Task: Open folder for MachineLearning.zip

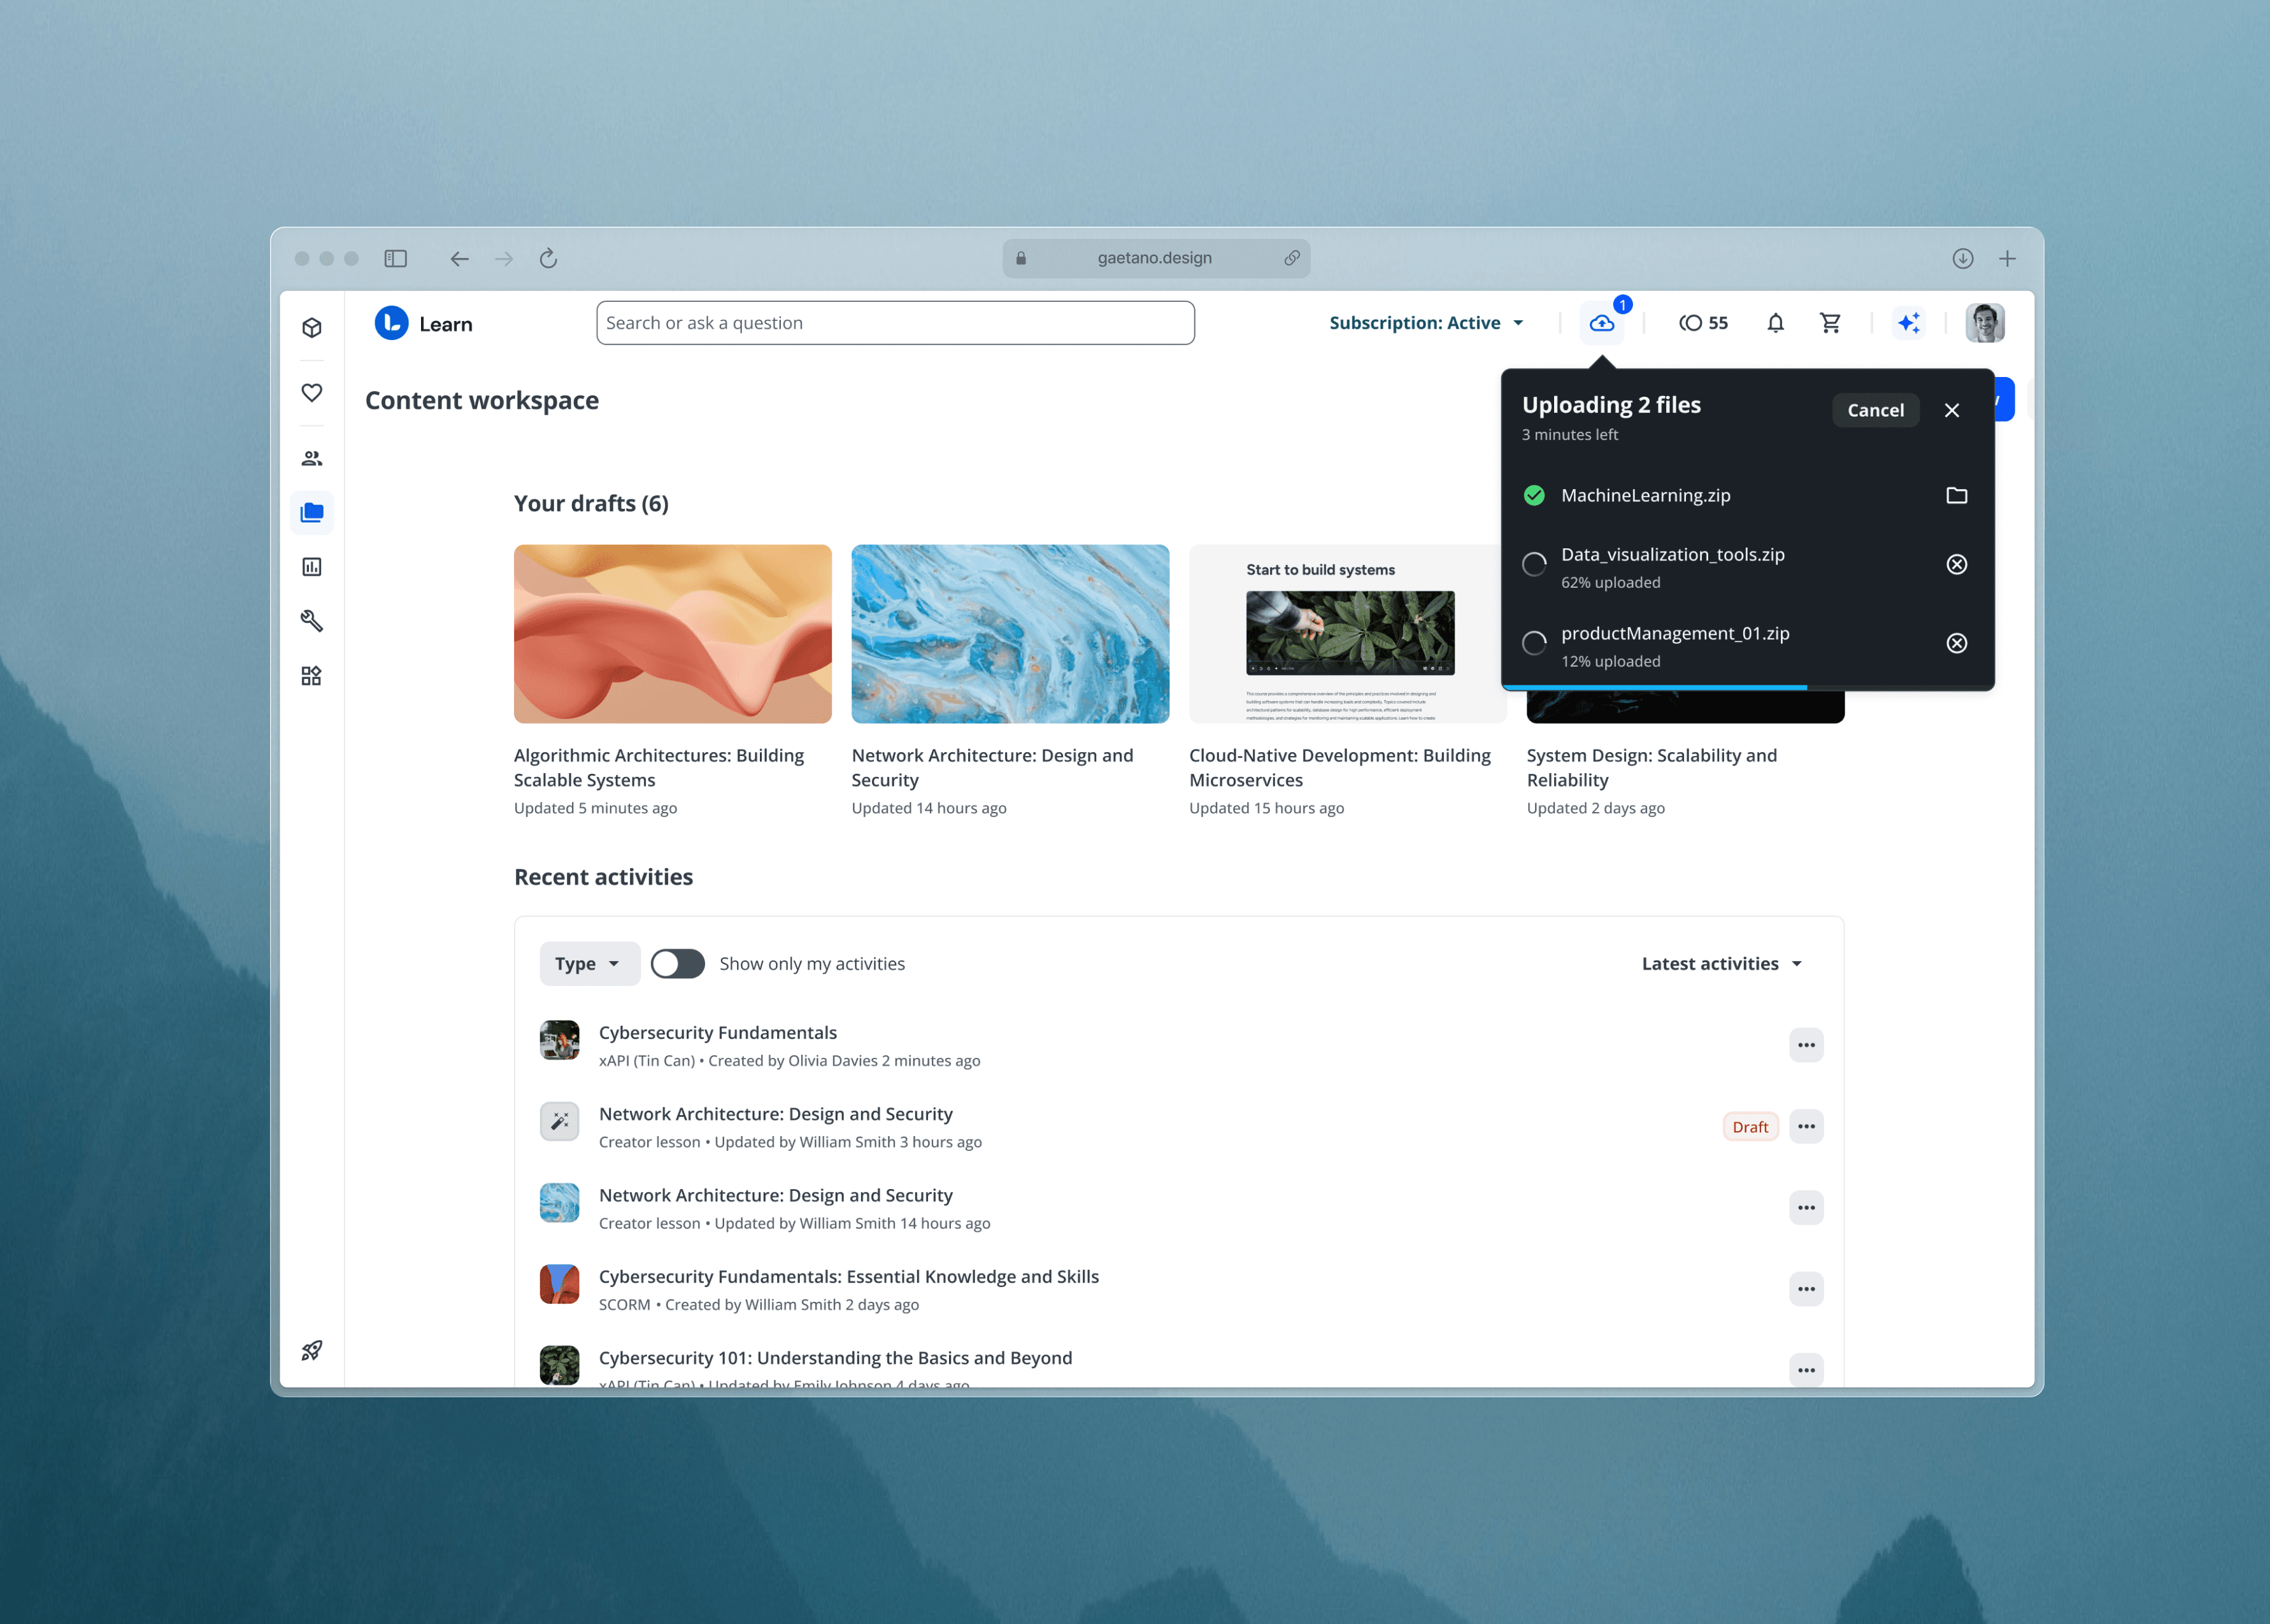Action: click(x=1956, y=496)
